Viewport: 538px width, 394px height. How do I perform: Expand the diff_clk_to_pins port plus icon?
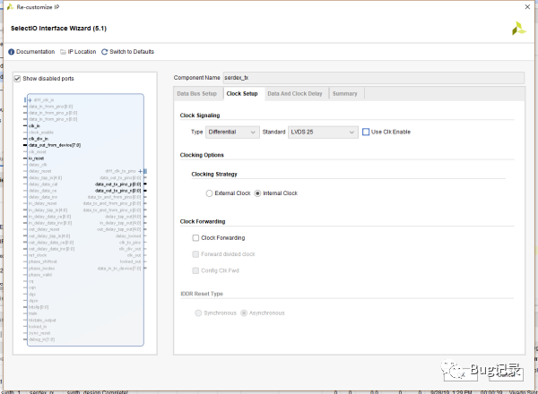click(x=141, y=171)
